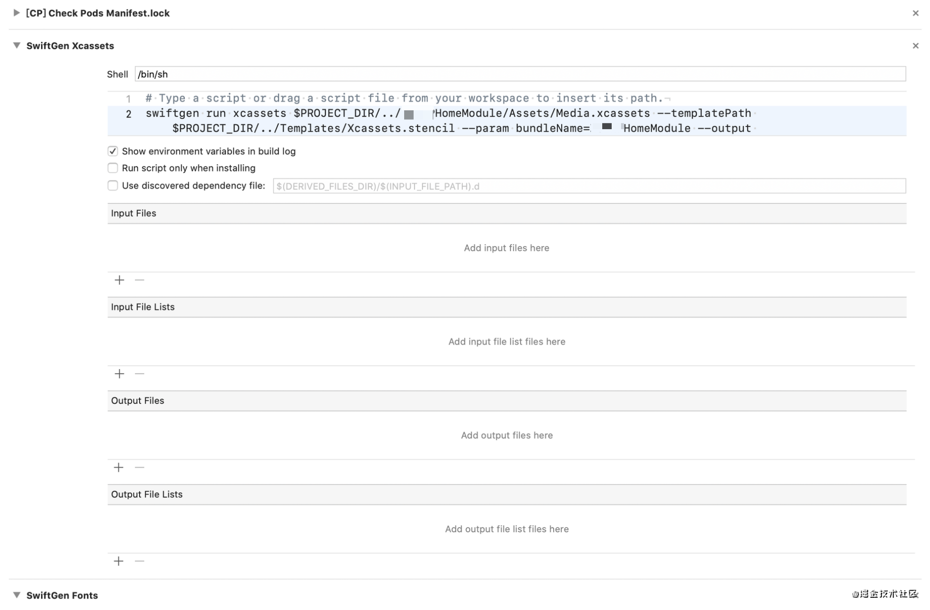Image resolution: width=930 pixels, height=610 pixels.
Task: Enable Run script only when installing
Action: [x=113, y=168]
